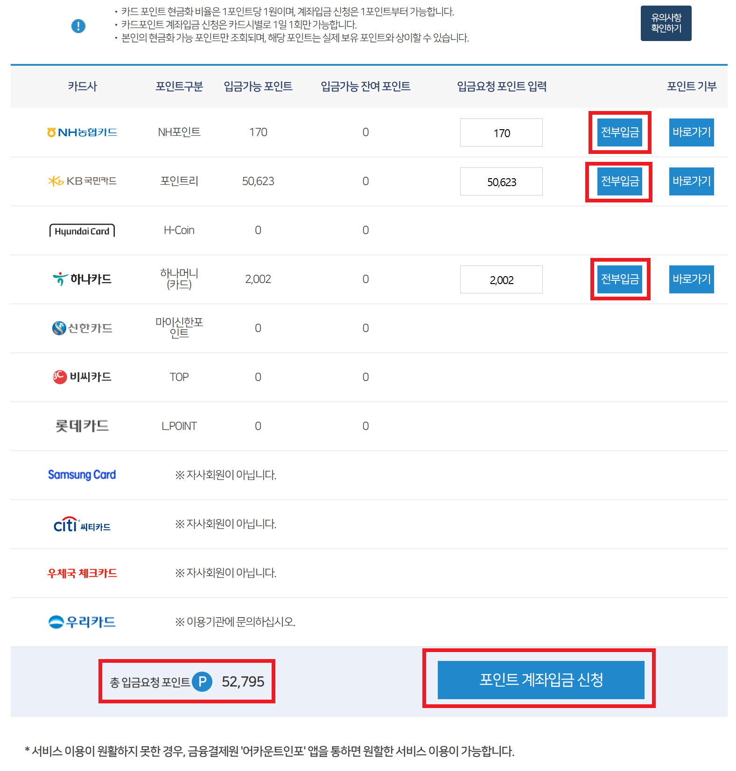Click 바로가기 in KB국민카드 row
Image resolution: width=736 pixels, height=771 pixels.
[692, 181]
